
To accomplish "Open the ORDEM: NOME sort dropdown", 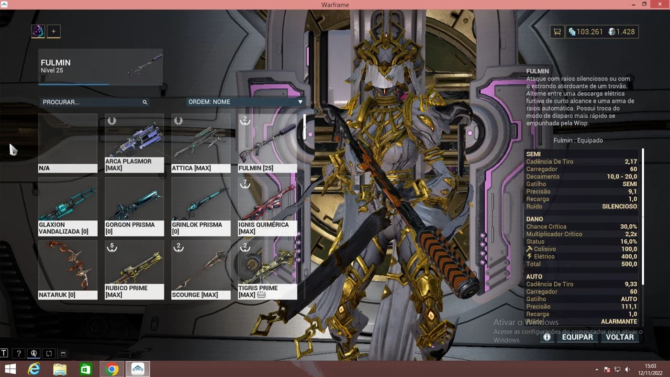I will pos(246,102).
